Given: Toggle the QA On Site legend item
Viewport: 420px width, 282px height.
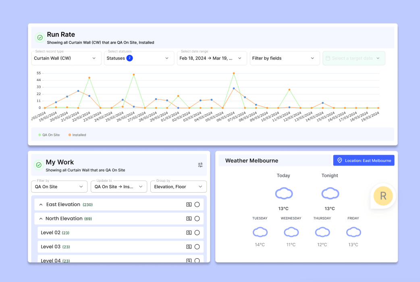Looking at the screenshot, I should (49, 135).
